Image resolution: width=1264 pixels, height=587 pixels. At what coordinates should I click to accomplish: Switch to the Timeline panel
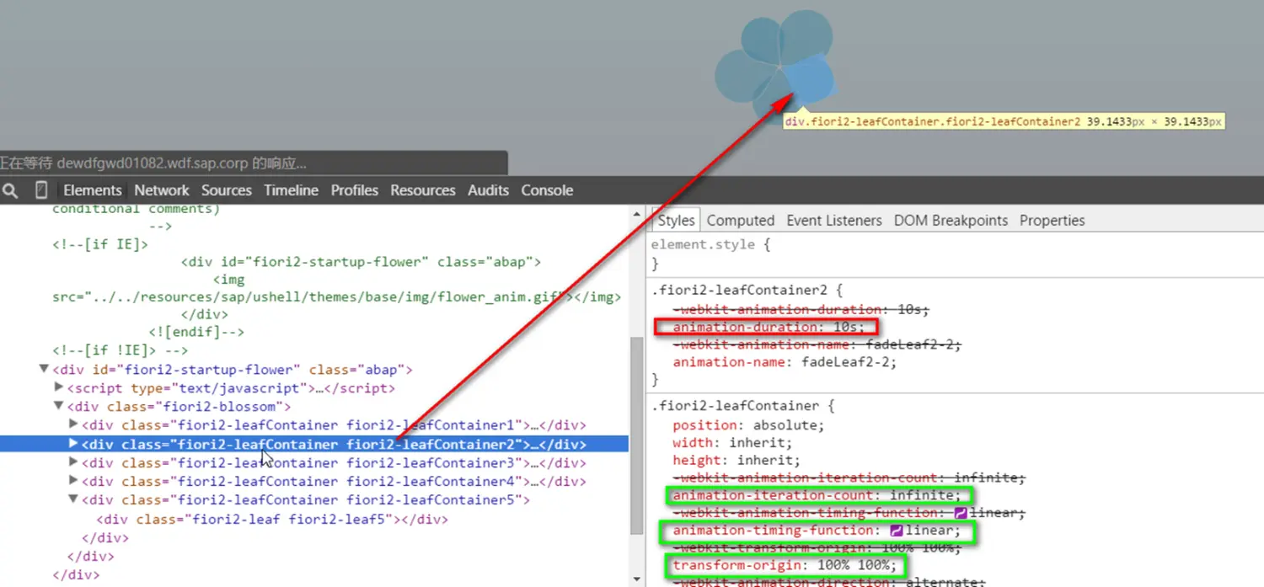[x=291, y=190]
